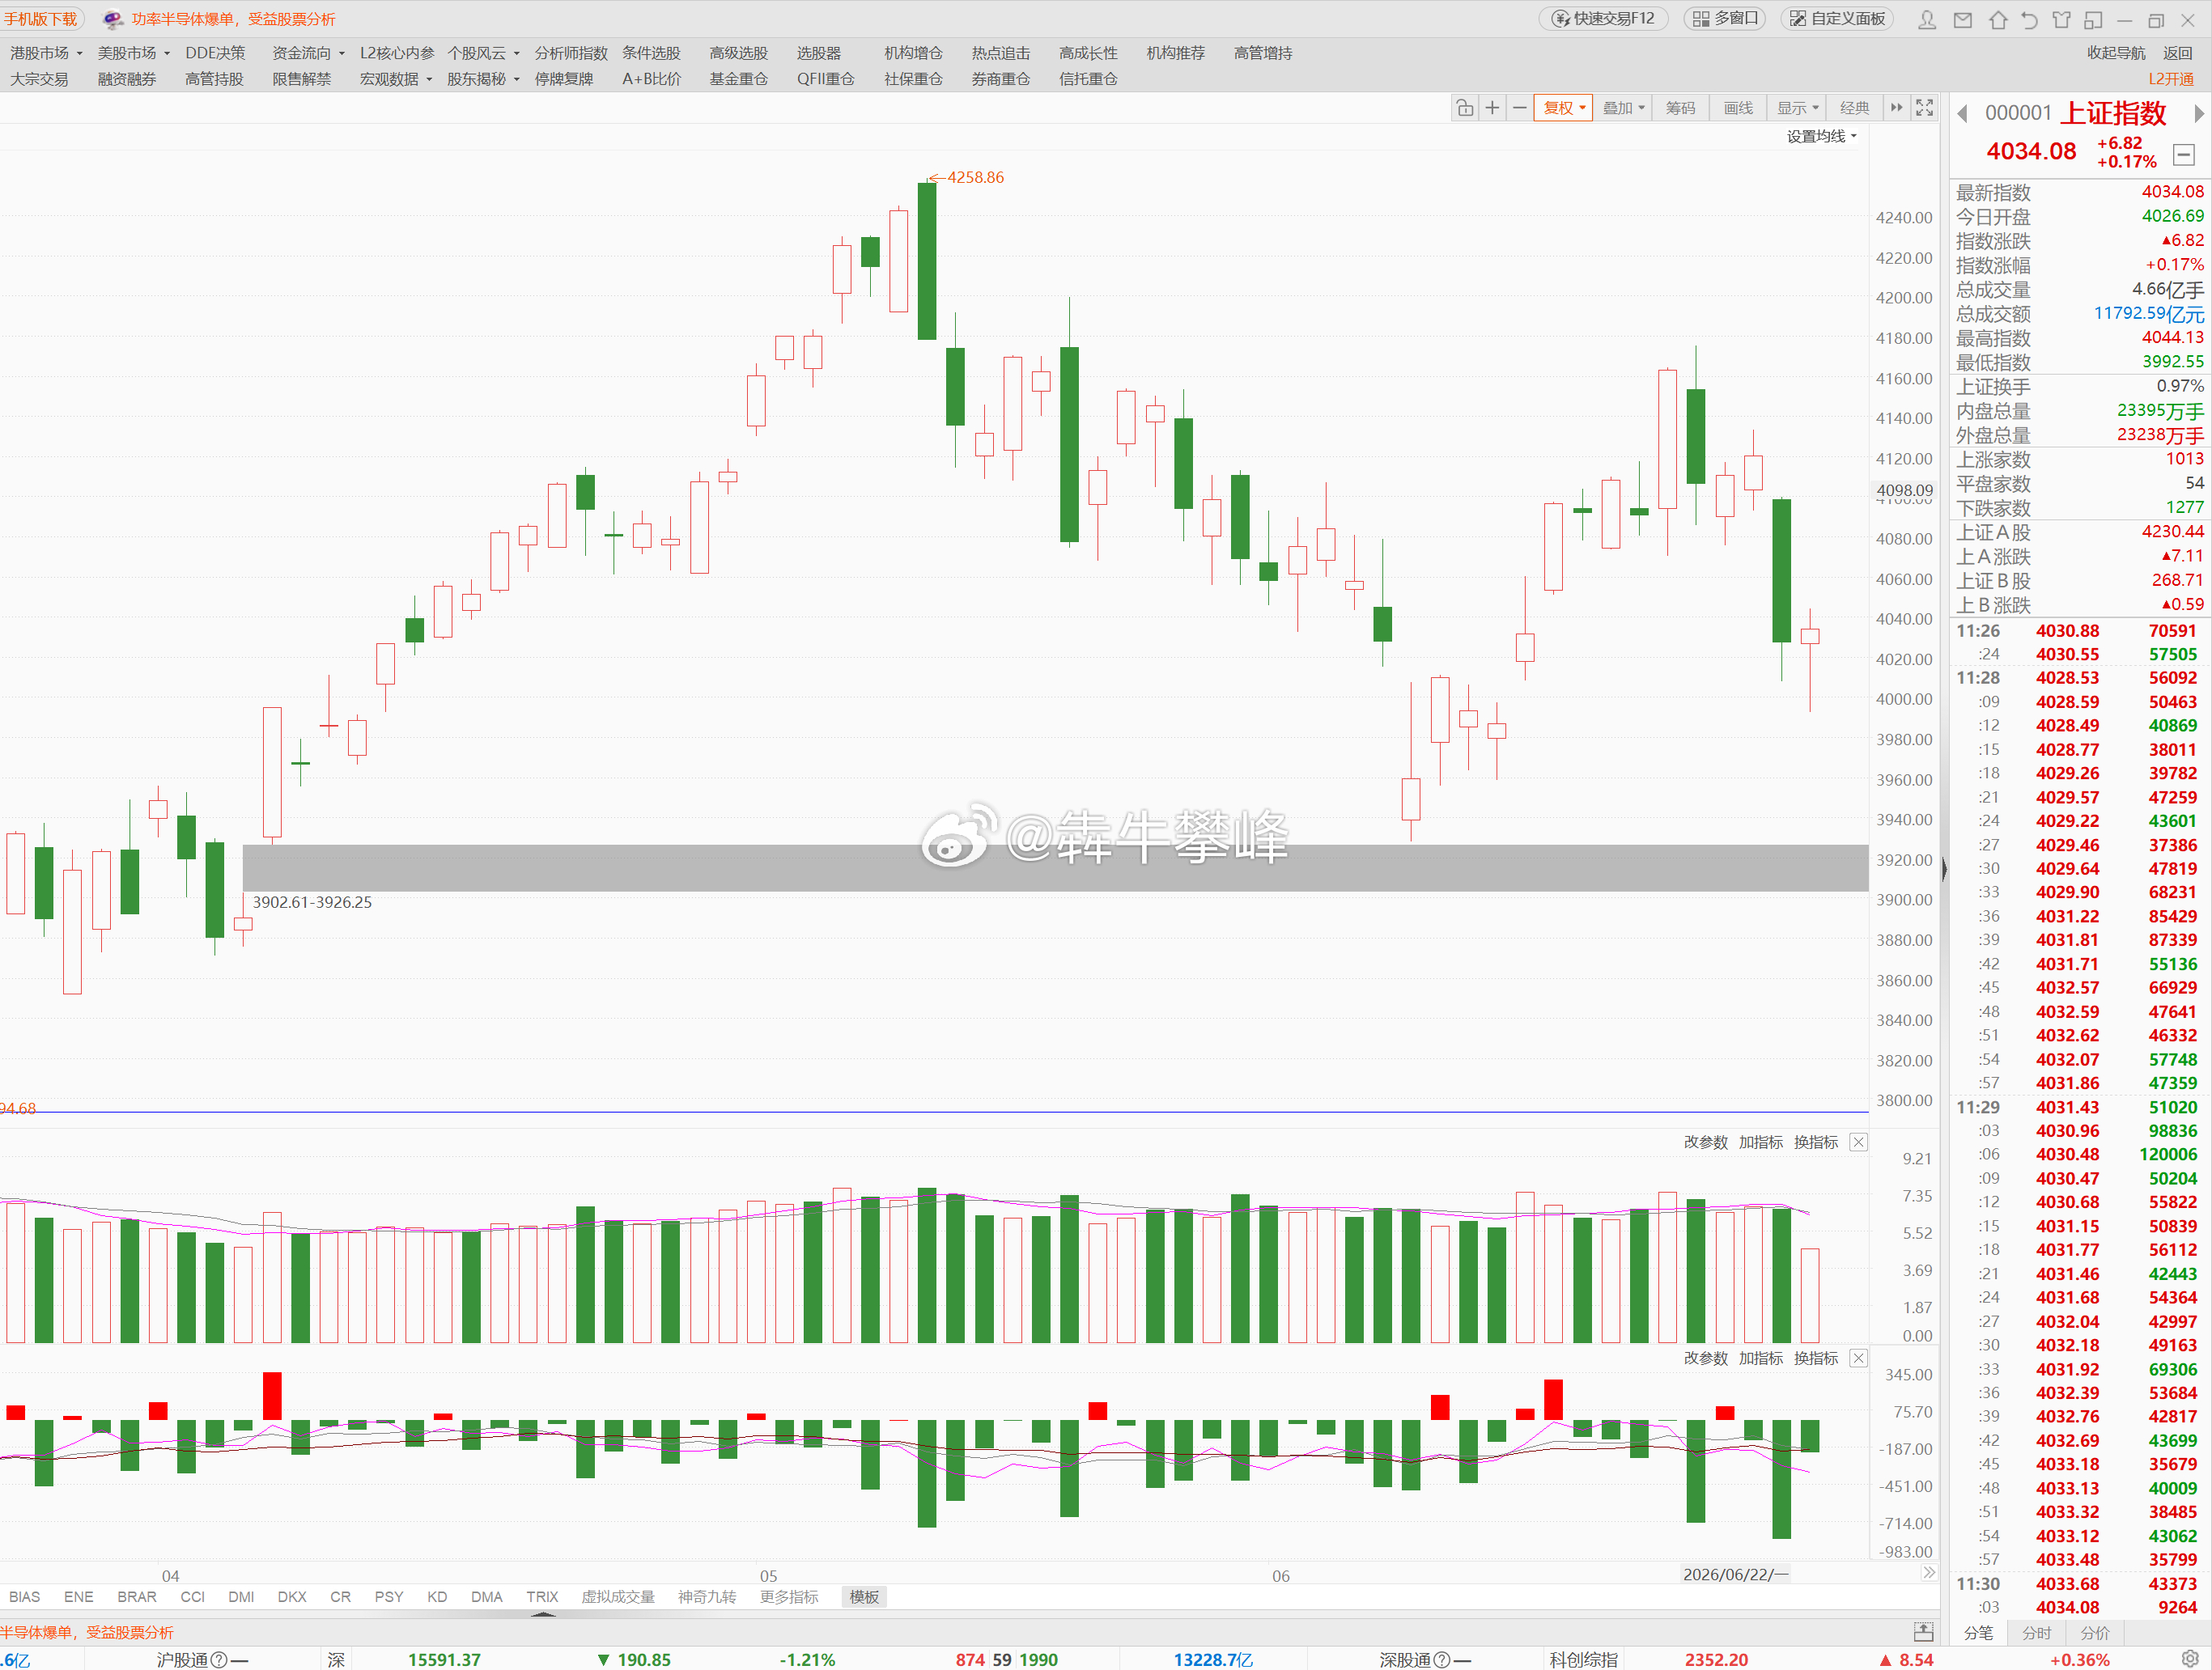The image size is (2212, 1670).
Task: Open multi-window 多窗口
Action: [1725, 18]
